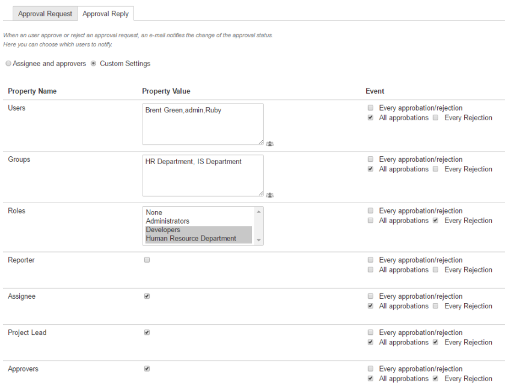Enable 'Every Rejection' for Groups row
This screenshot has height=389, width=505.
pyautogui.click(x=436, y=170)
